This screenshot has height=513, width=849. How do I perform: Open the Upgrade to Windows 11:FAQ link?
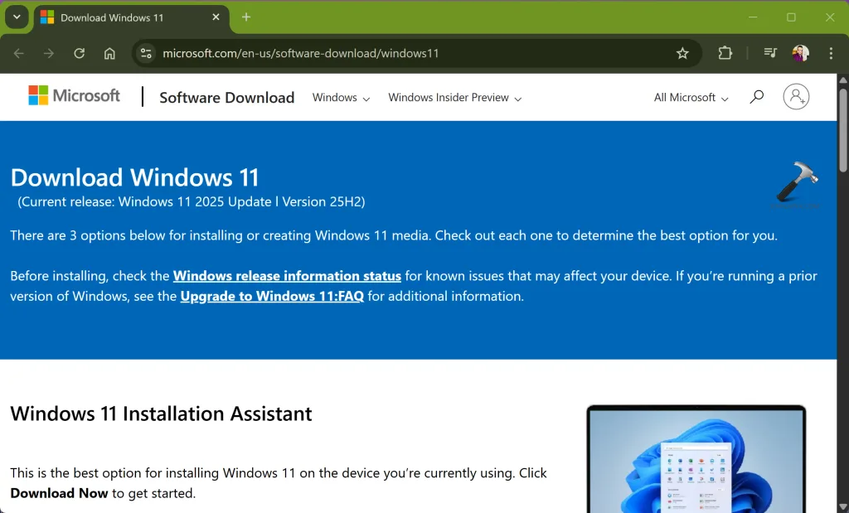coord(272,296)
